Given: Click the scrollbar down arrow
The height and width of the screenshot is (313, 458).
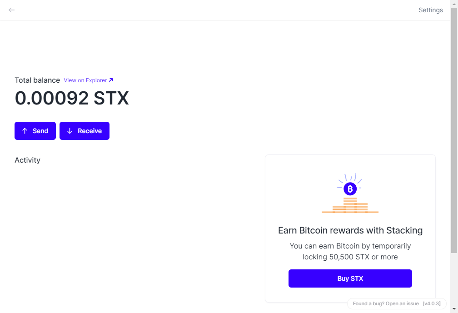Looking at the screenshot, I should 454,309.
